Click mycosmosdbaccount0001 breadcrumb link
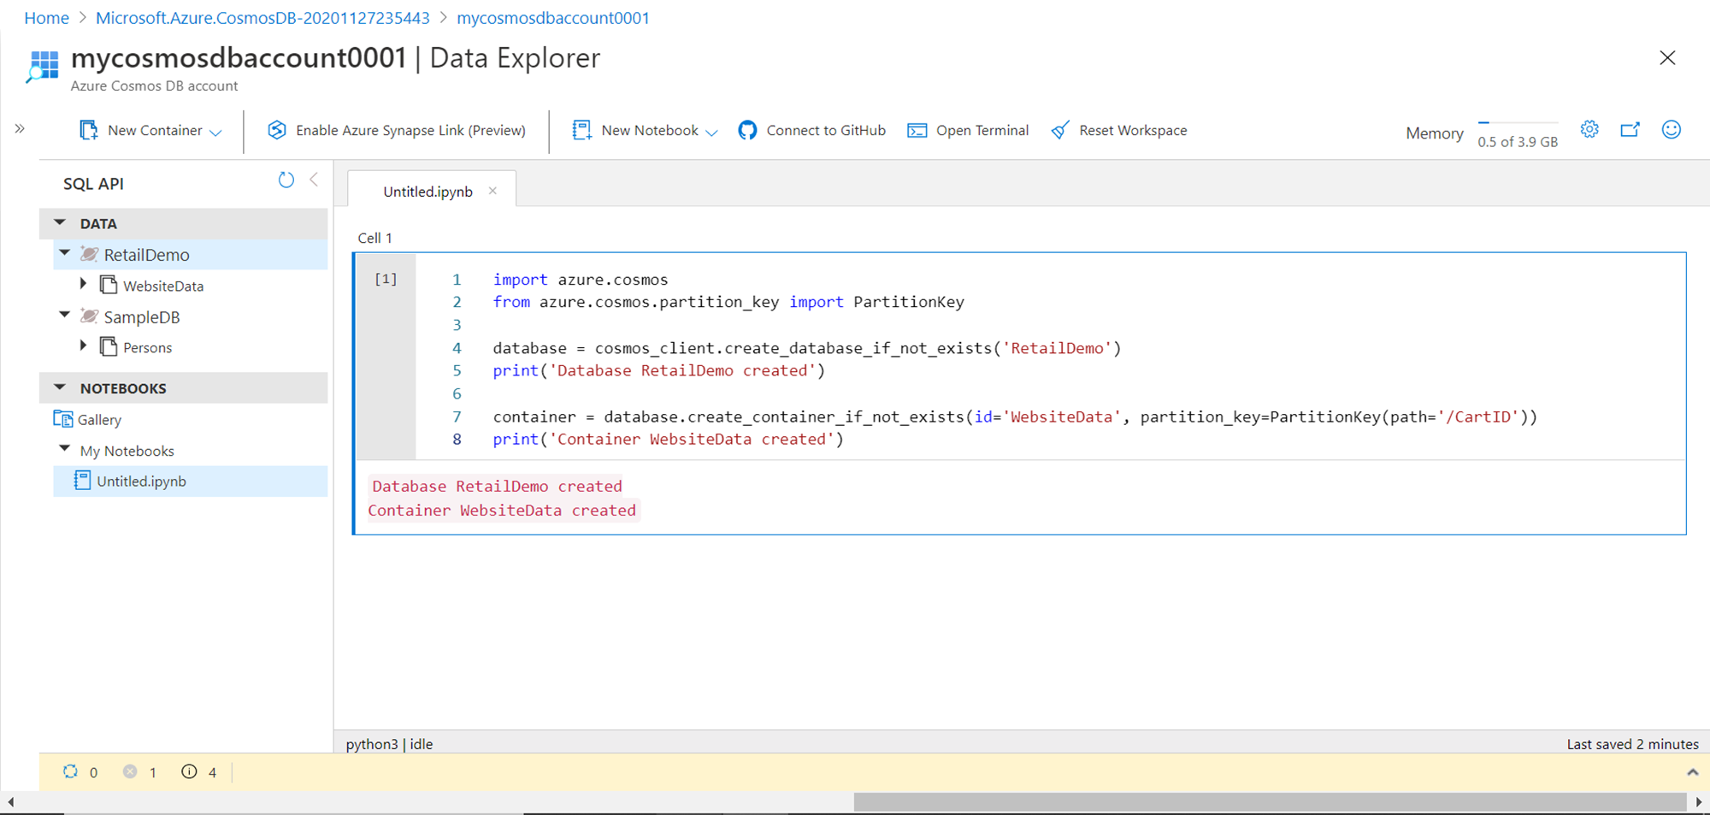 pyautogui.click(x=552, y=18)
